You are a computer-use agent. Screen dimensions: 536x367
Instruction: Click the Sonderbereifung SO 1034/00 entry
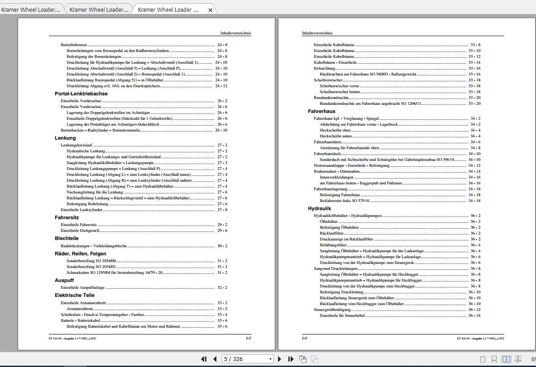[147, 261]
